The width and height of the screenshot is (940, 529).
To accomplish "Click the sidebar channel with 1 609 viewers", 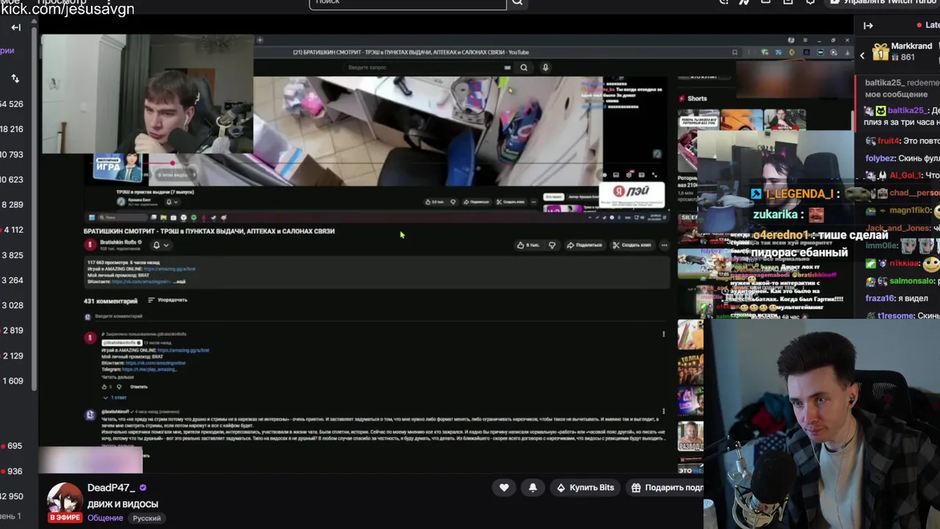I will tap(12, 381).
